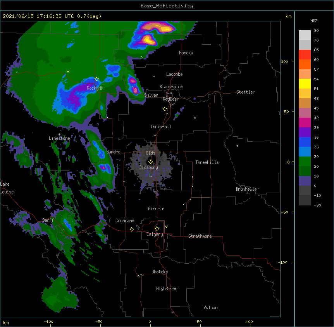Click the HighRiver label
Image resolution: width=334 pixels, height=327 pixels.
coord(167,289)
